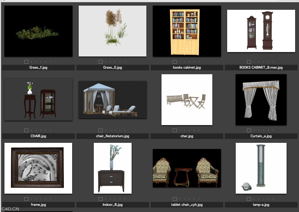299x212 pixels.
Task: Enable the Curtain_a.jpg checkbox
Action: pos(249,130)
